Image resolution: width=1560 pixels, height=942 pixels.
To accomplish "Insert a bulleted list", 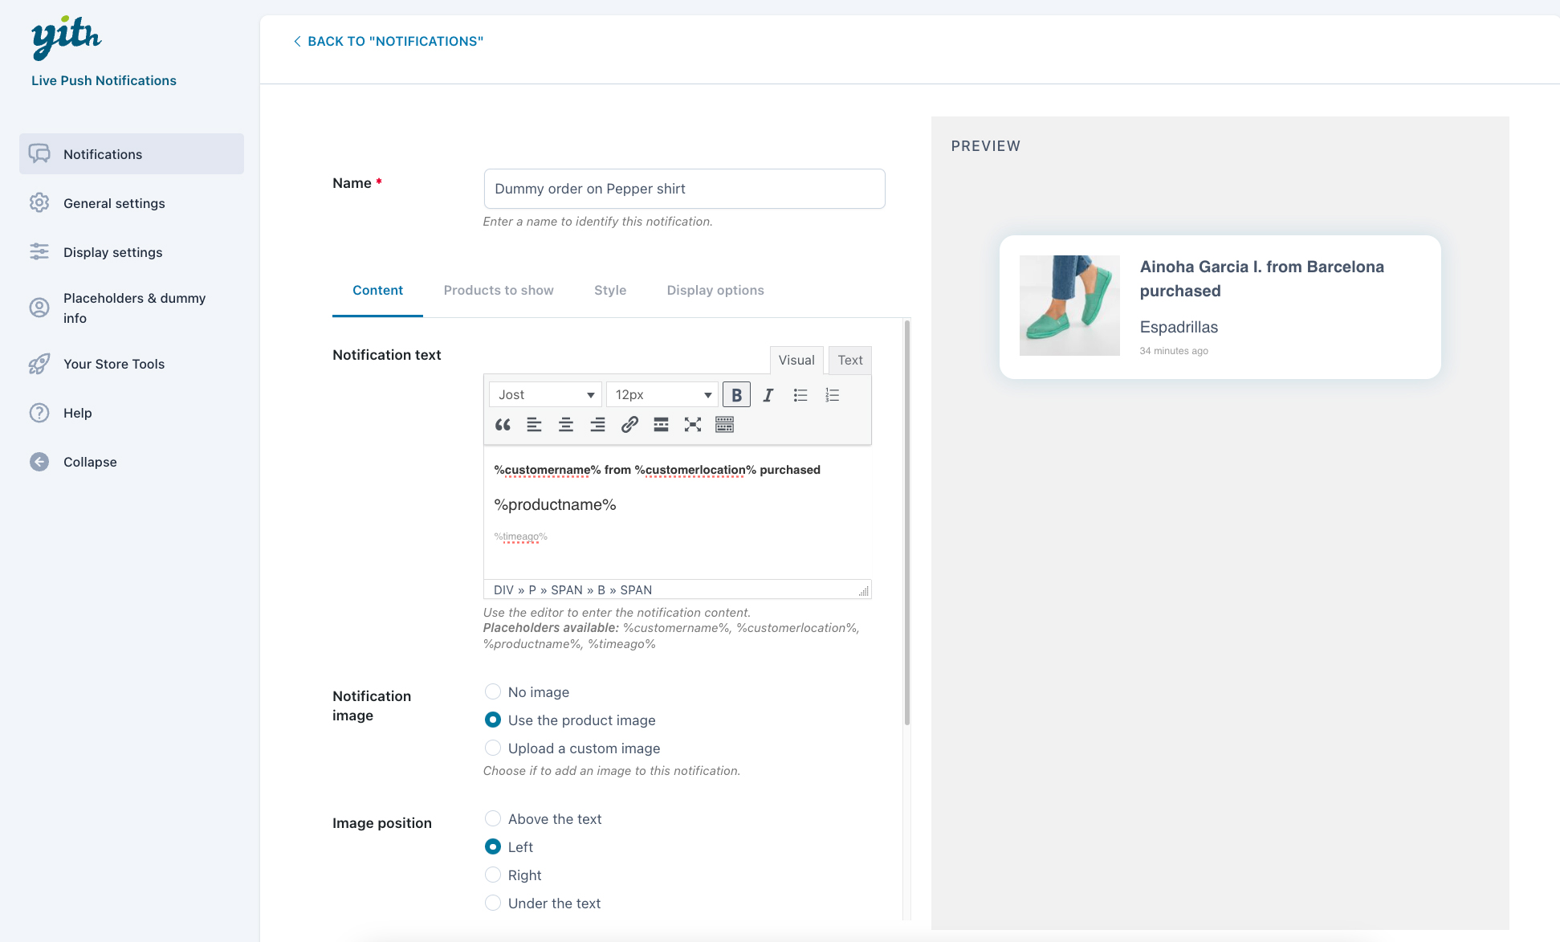I will 800,394.
